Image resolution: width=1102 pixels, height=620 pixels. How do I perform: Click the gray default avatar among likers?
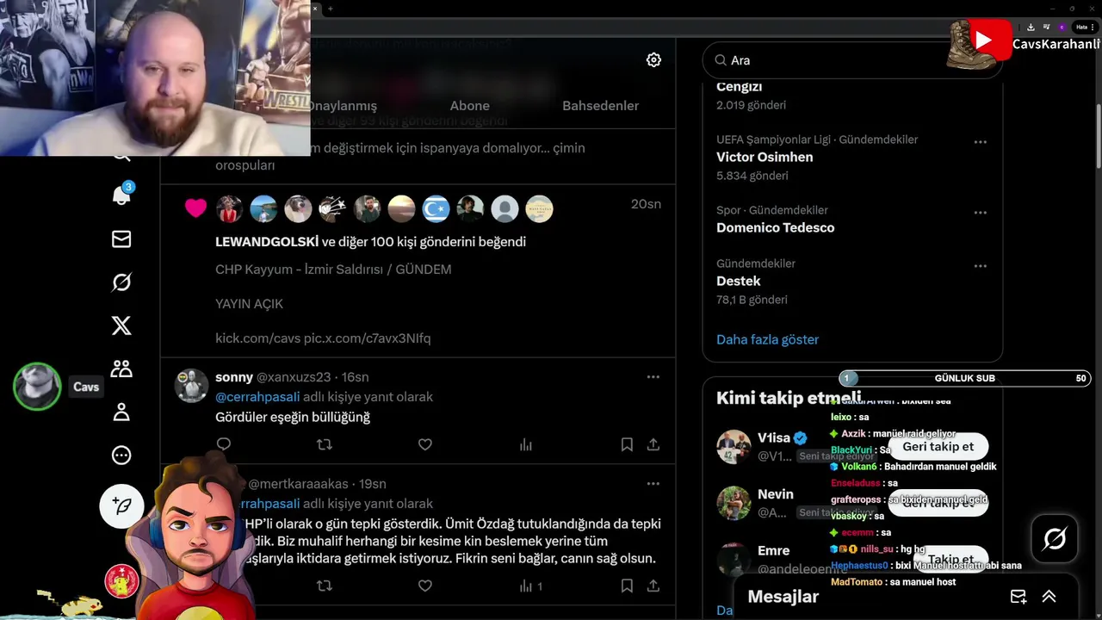[x=505, y=208]
